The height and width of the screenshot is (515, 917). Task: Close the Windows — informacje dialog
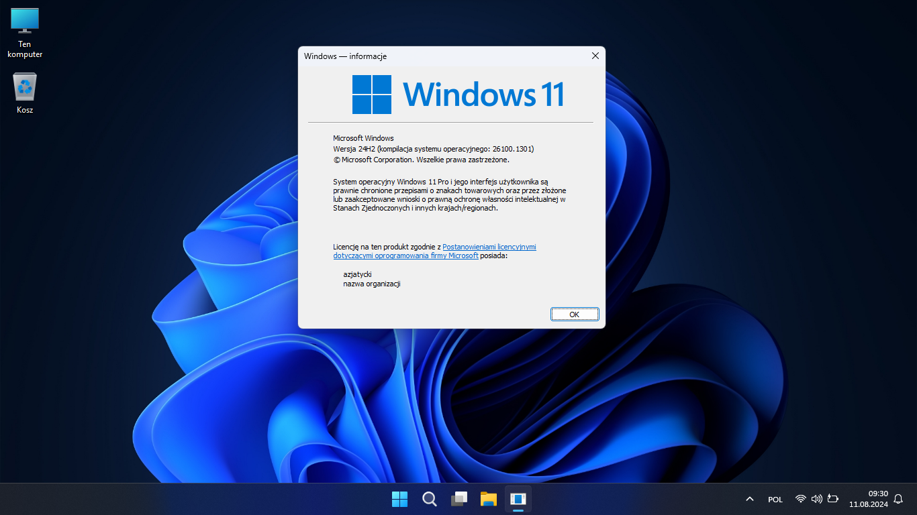coord(595,56)
